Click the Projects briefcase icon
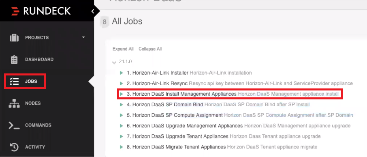The height and width of the screenshot is (157, 367). pos(14,37)
